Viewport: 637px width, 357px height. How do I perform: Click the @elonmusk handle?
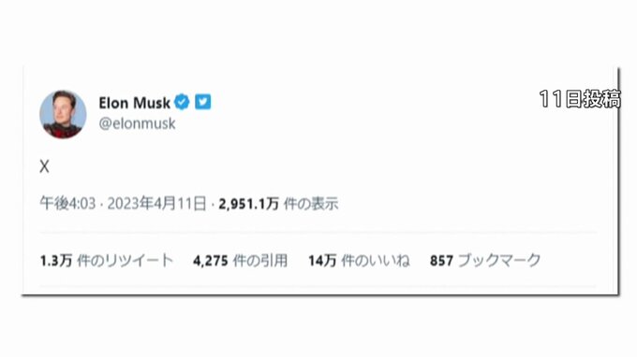137,123
